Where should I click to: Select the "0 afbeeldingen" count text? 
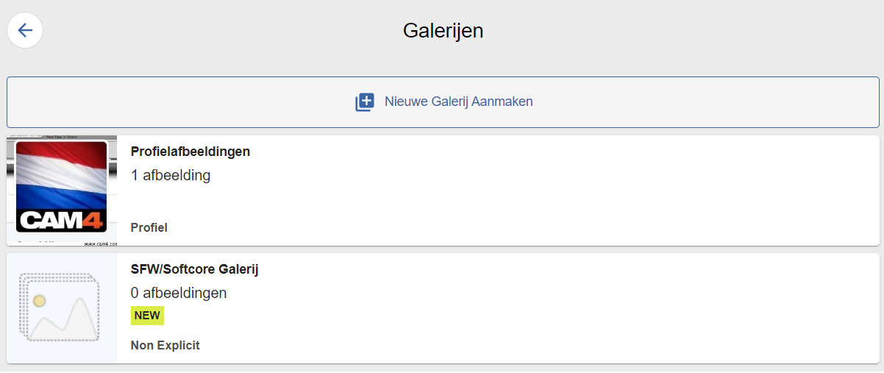coord(179,293)
